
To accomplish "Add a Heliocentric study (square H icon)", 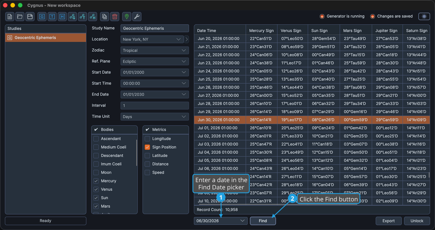I will (62, 17).
